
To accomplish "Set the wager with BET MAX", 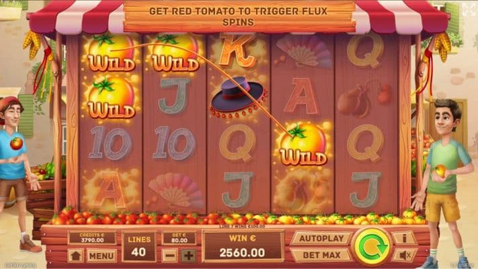I will 321,255.
